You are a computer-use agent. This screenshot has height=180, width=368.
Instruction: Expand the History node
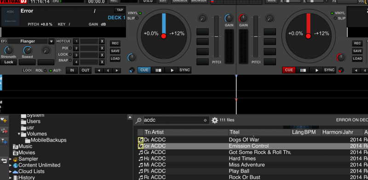(11, 178)
